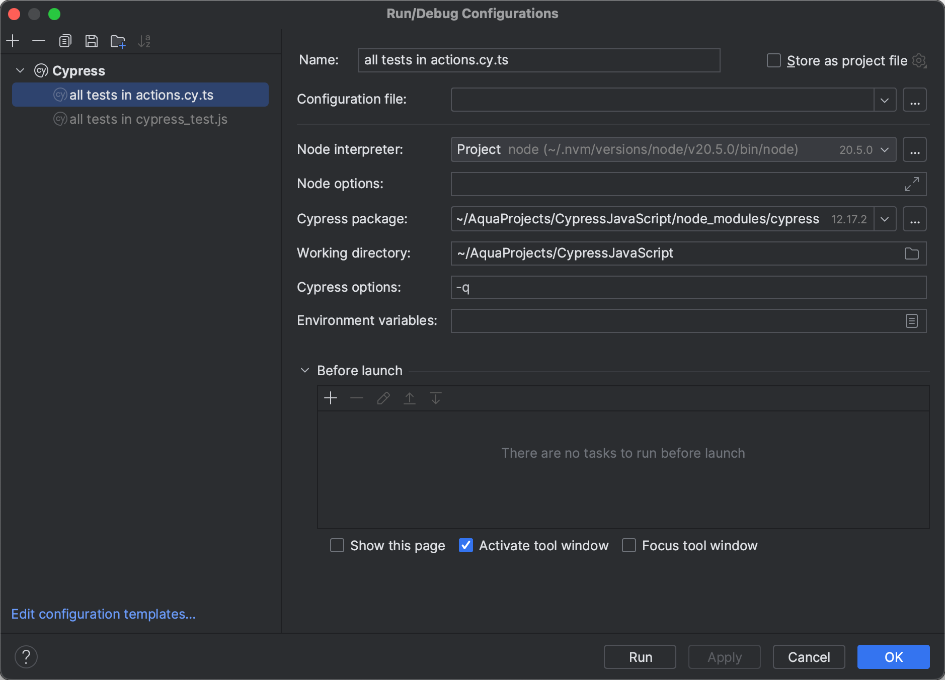Add a new run configuration

13,41
